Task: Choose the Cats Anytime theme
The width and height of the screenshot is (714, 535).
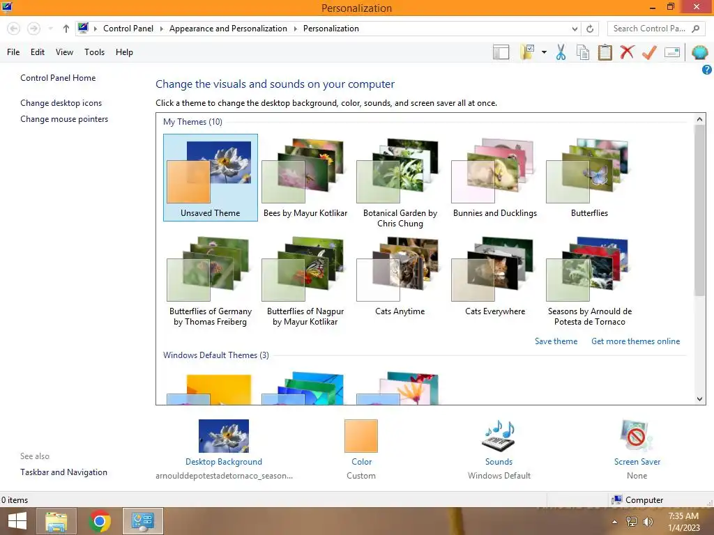Action: point(400,276)
